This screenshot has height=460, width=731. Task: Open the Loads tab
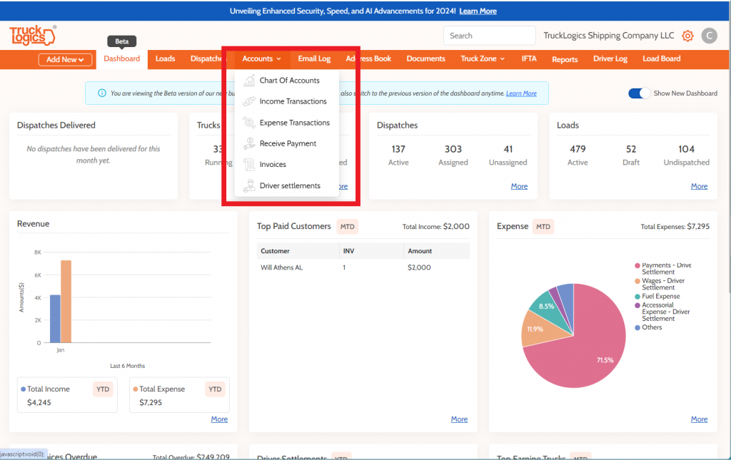tap(165, 58)
